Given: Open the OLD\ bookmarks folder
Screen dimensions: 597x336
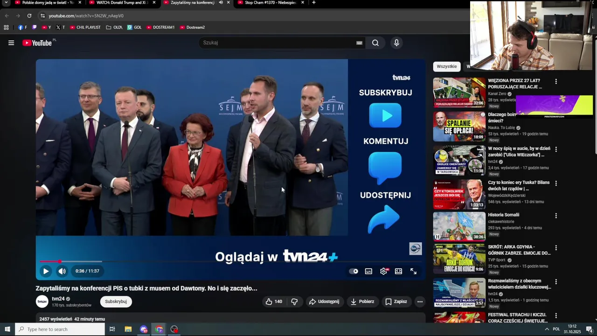Looking at the screenshot, I should [x=114, y=28].
